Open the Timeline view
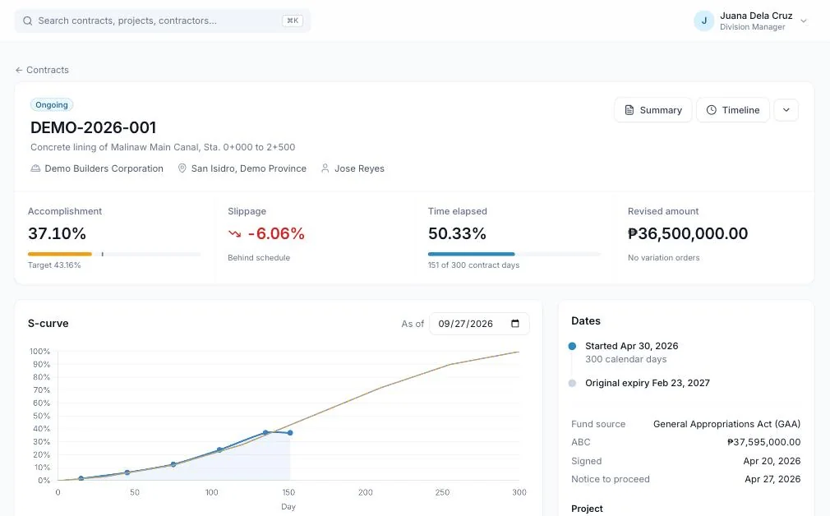This screenshot has width=830, height=516. click(732, 110)
